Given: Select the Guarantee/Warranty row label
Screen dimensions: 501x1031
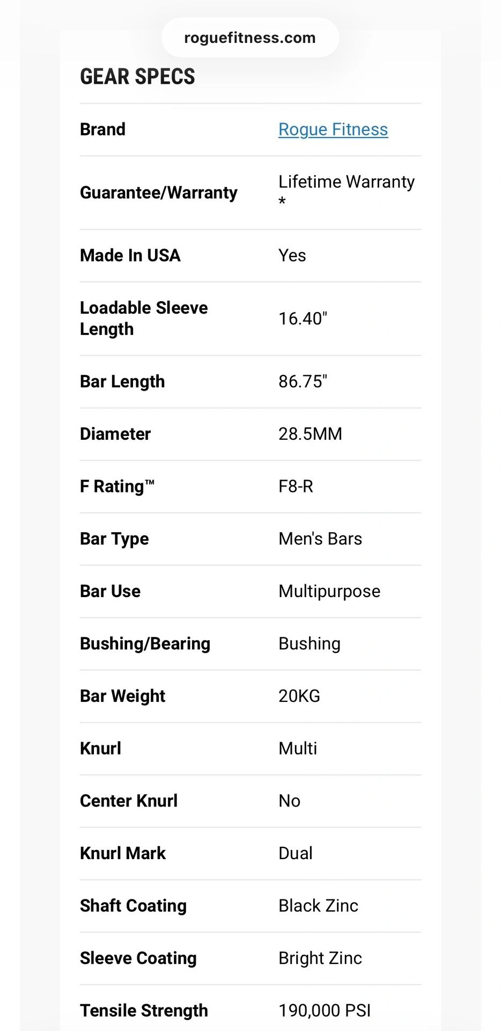Looking at the screenshot, I should pos(158,192).
